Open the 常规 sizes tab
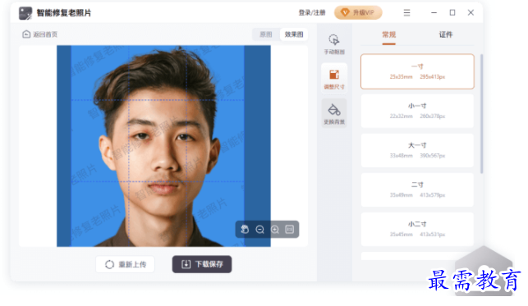The height and width of the screenshot is (306, 528). pyautogui.click(x=388, y=34)
